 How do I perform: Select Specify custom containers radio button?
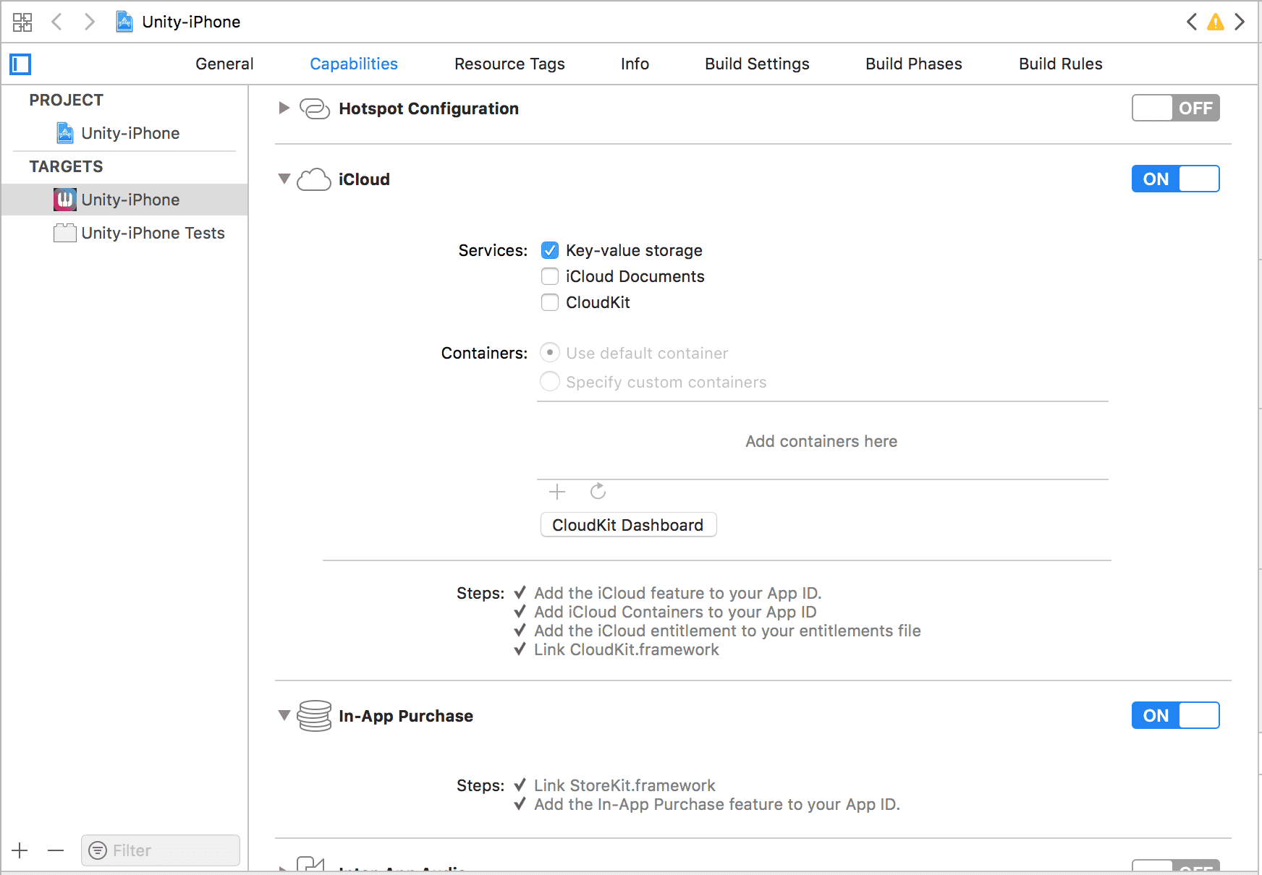tap(550, 382)
